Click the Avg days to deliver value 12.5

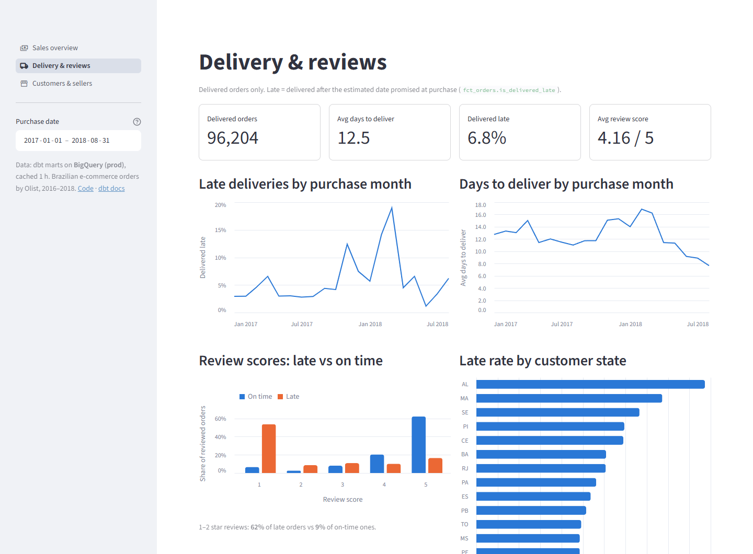pyautogui.click(x=353, y=138)
